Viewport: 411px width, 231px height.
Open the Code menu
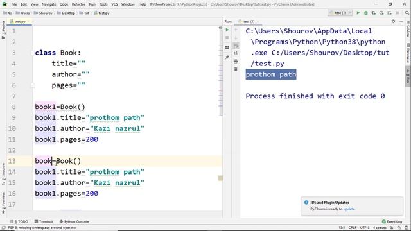[x=64, y=4]
